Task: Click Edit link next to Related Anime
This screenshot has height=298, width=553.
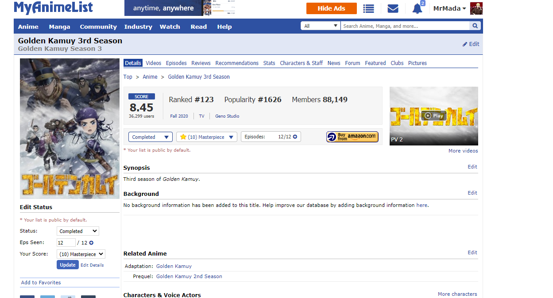Action: 472,252
